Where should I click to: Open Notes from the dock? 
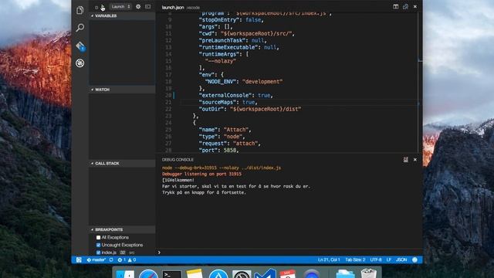(195, 273)
